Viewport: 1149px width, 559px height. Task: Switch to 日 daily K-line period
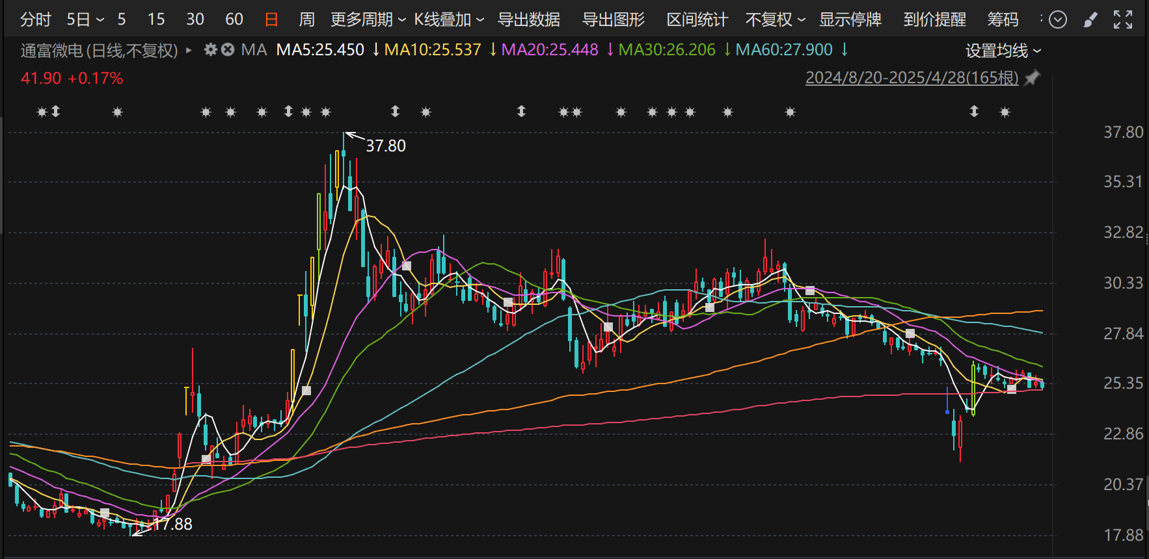point(271,20)
